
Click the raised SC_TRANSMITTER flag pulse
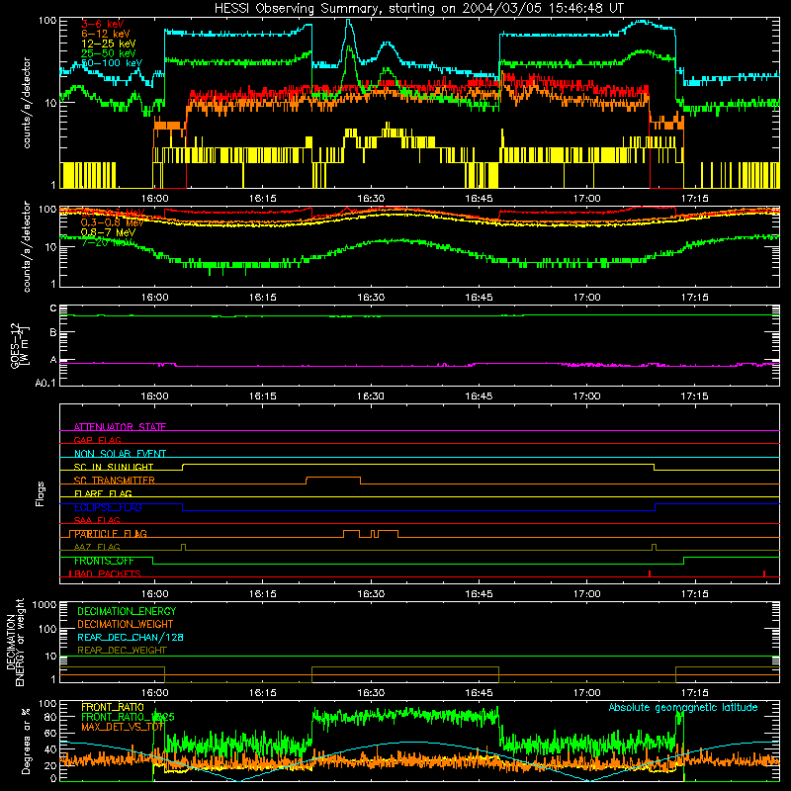click(x=333, y=478)
